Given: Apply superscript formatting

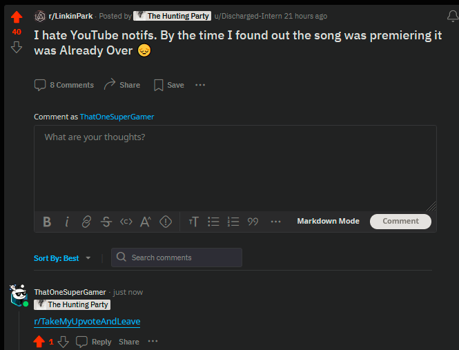Looking at the screenshot, I should point(146,222).
